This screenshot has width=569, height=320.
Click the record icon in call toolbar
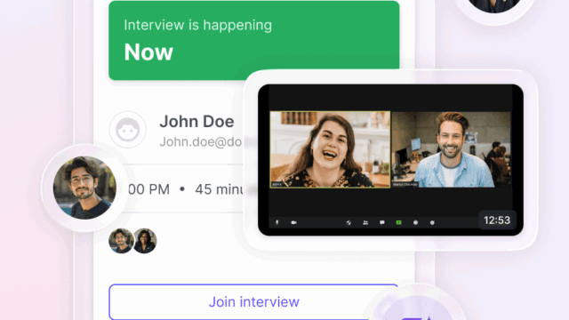pyautogui.click(x=415, y=222)
